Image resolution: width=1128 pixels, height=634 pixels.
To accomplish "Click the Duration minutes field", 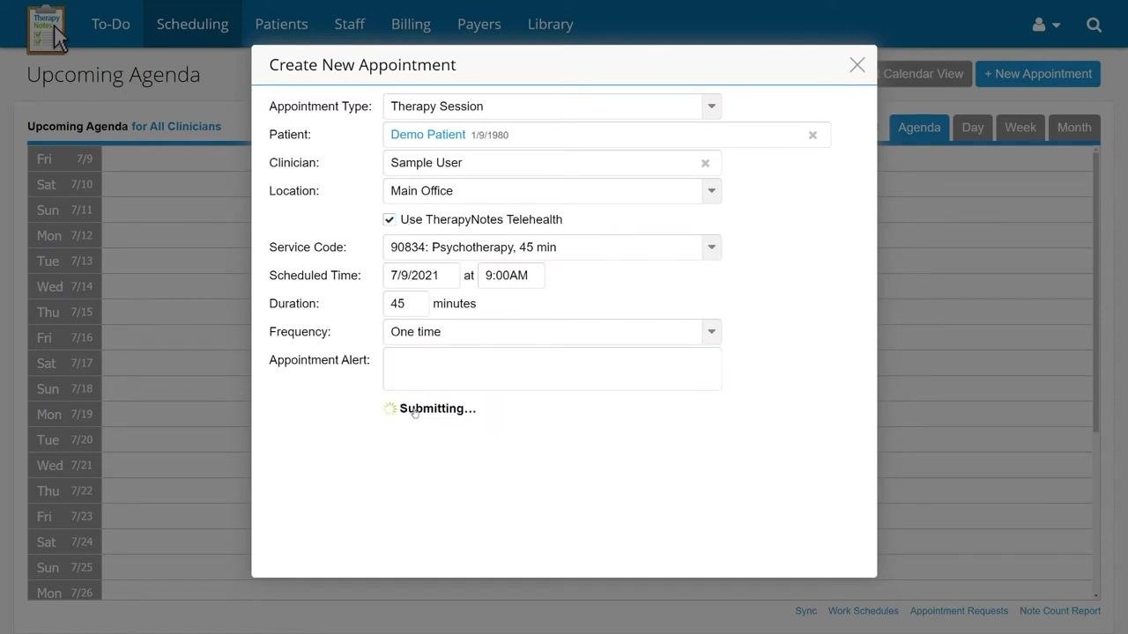I will [405, 304].
